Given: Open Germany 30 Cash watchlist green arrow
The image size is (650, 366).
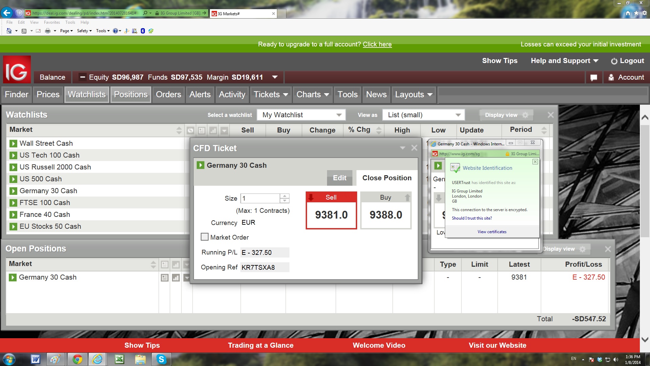Looking at the screenshot, I should [13, 191].
